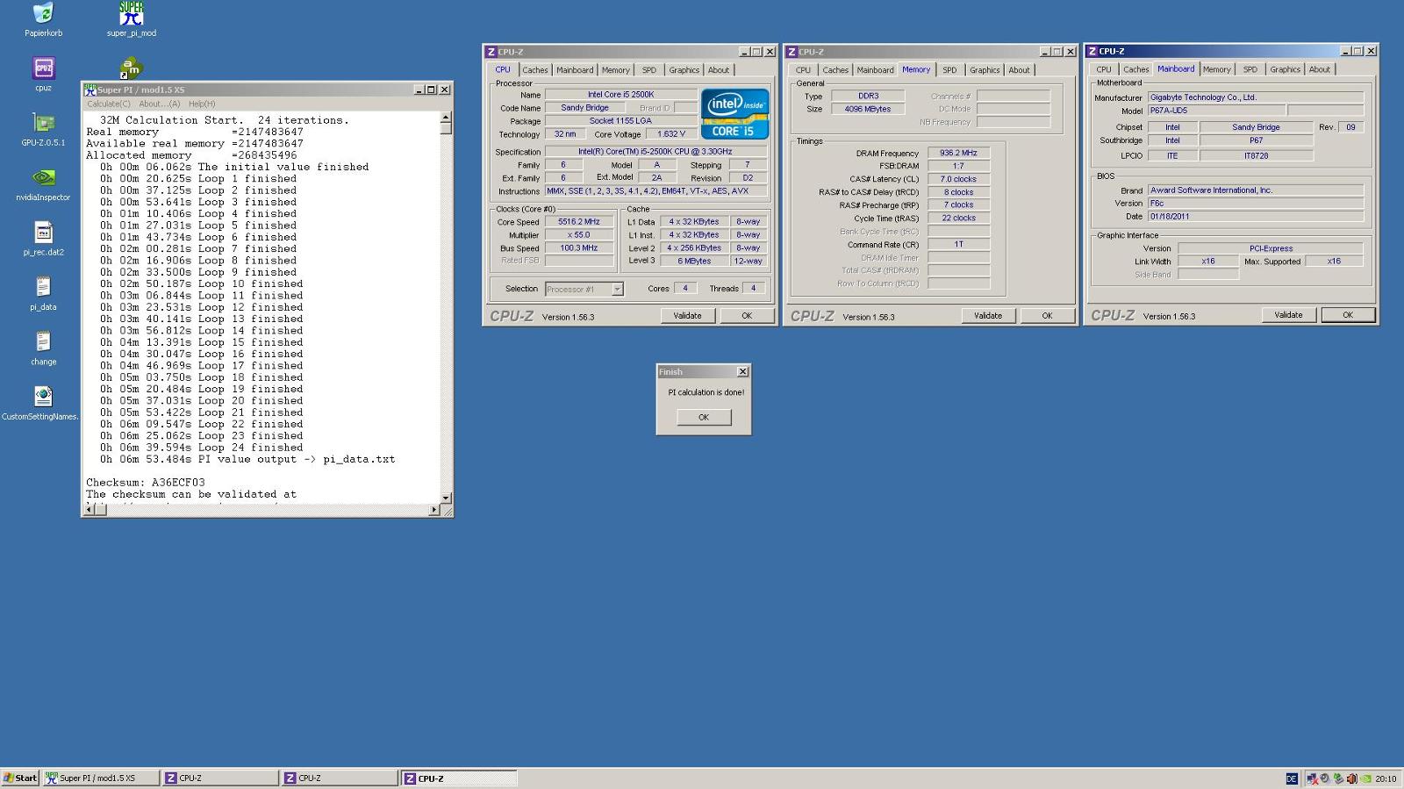The image size is (1404, 789).
Task: Open the Papierkorb recycle bin icon
Action: 43,14
